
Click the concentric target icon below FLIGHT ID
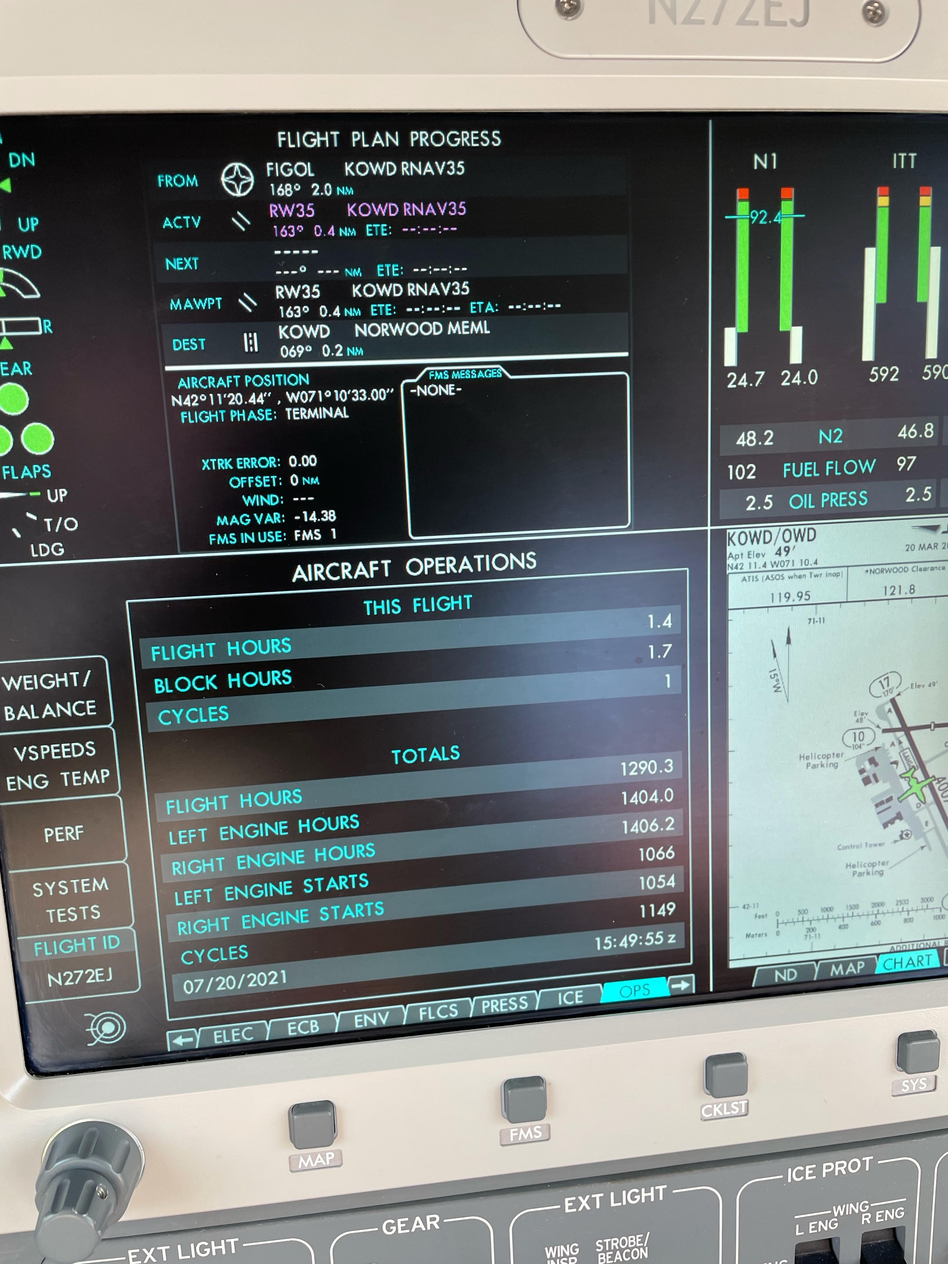[107, 1029]
